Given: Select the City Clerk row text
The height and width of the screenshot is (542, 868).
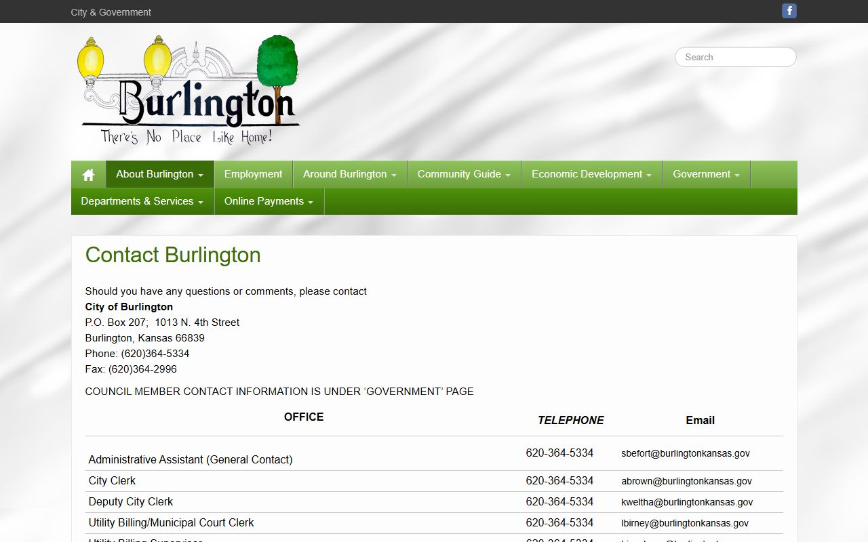Looking at the screenshot, I should (112, 480).
